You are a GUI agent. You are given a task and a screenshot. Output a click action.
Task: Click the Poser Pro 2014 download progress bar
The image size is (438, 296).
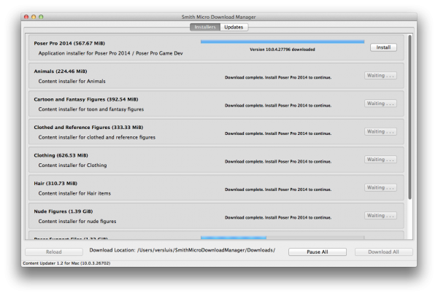[282, 42]
